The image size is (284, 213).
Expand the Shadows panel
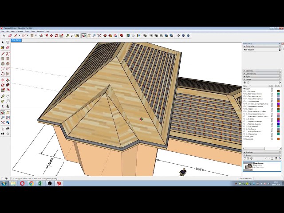tap(245, 153)
